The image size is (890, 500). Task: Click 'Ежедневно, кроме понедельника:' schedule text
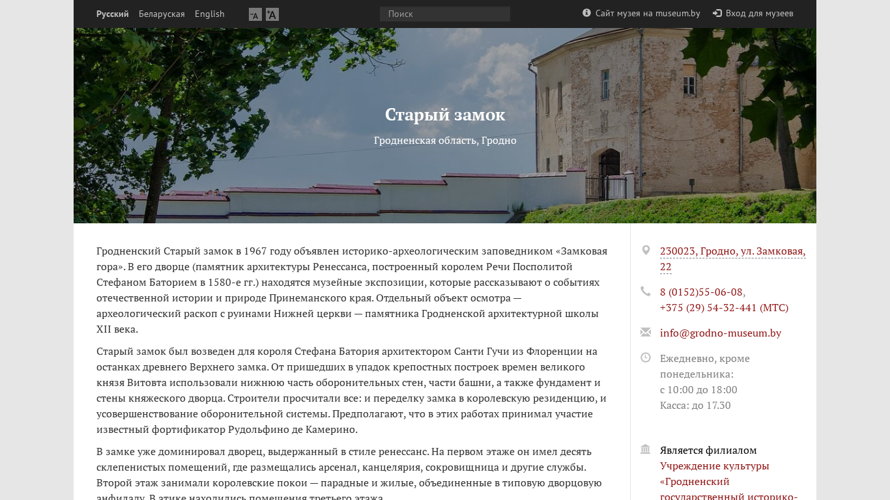pos(705,366)
